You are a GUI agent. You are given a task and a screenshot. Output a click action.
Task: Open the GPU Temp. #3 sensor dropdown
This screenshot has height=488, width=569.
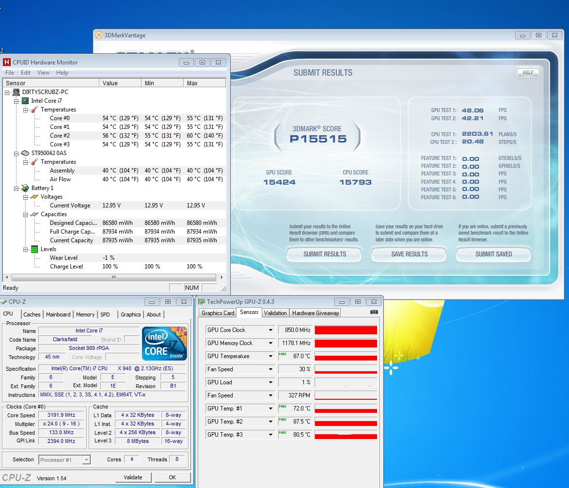pyautogui.click(x=271, y=435)
